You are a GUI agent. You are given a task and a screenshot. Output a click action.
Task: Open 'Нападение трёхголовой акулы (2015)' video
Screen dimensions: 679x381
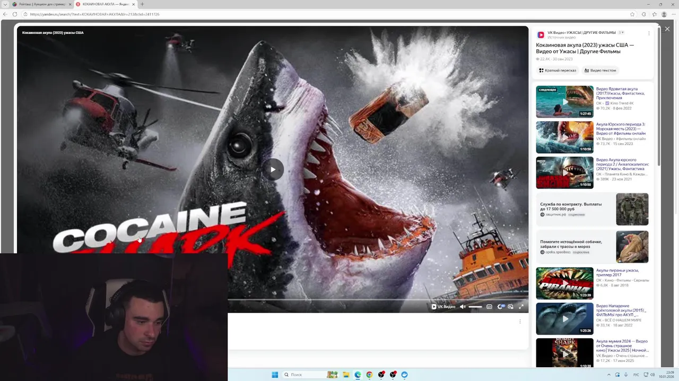point(622,310)
